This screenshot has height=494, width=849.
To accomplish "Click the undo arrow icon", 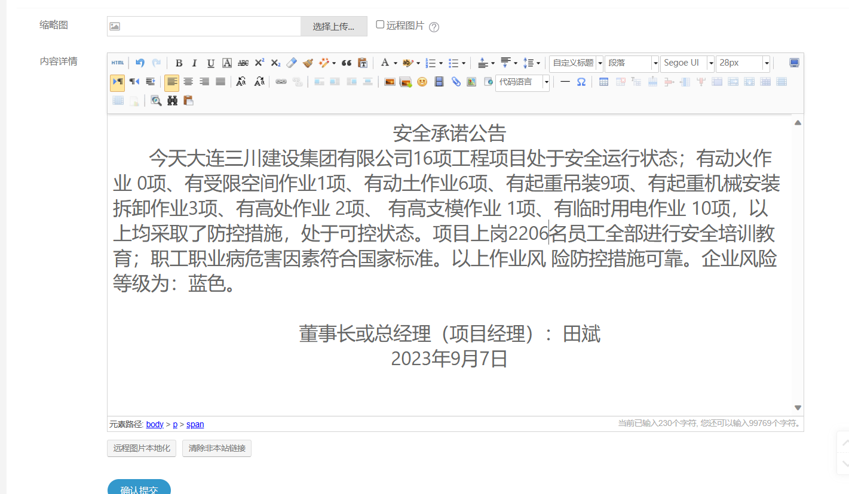I will click(x=140, y=63).
